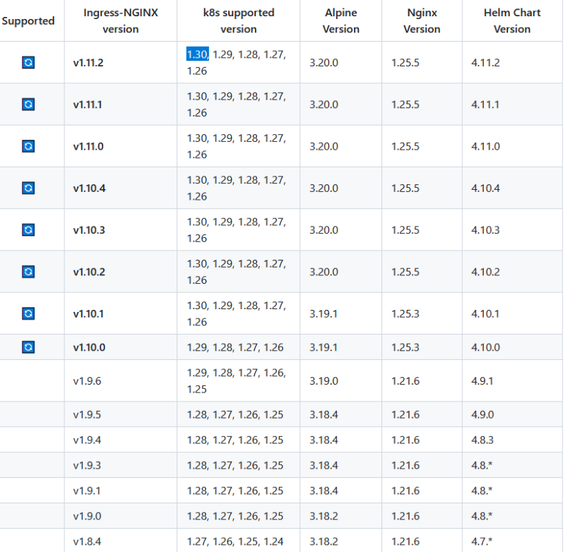Click the Alpine Version column header
This screenshot has width=568, height=552.
[x=341, y=20]
